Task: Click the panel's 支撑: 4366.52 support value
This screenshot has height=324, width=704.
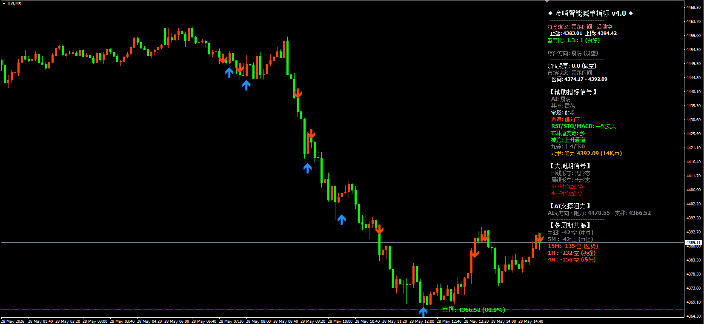Action: (632, 213)
